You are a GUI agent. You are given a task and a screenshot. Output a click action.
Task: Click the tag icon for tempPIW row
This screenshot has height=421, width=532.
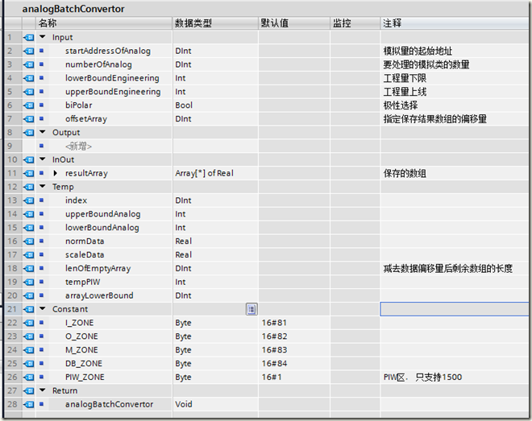[29, 282]
